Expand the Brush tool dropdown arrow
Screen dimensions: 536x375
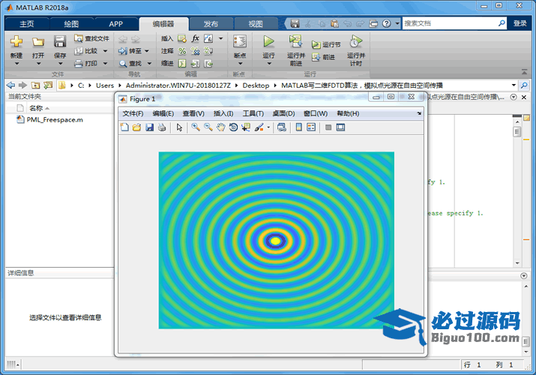268,128
